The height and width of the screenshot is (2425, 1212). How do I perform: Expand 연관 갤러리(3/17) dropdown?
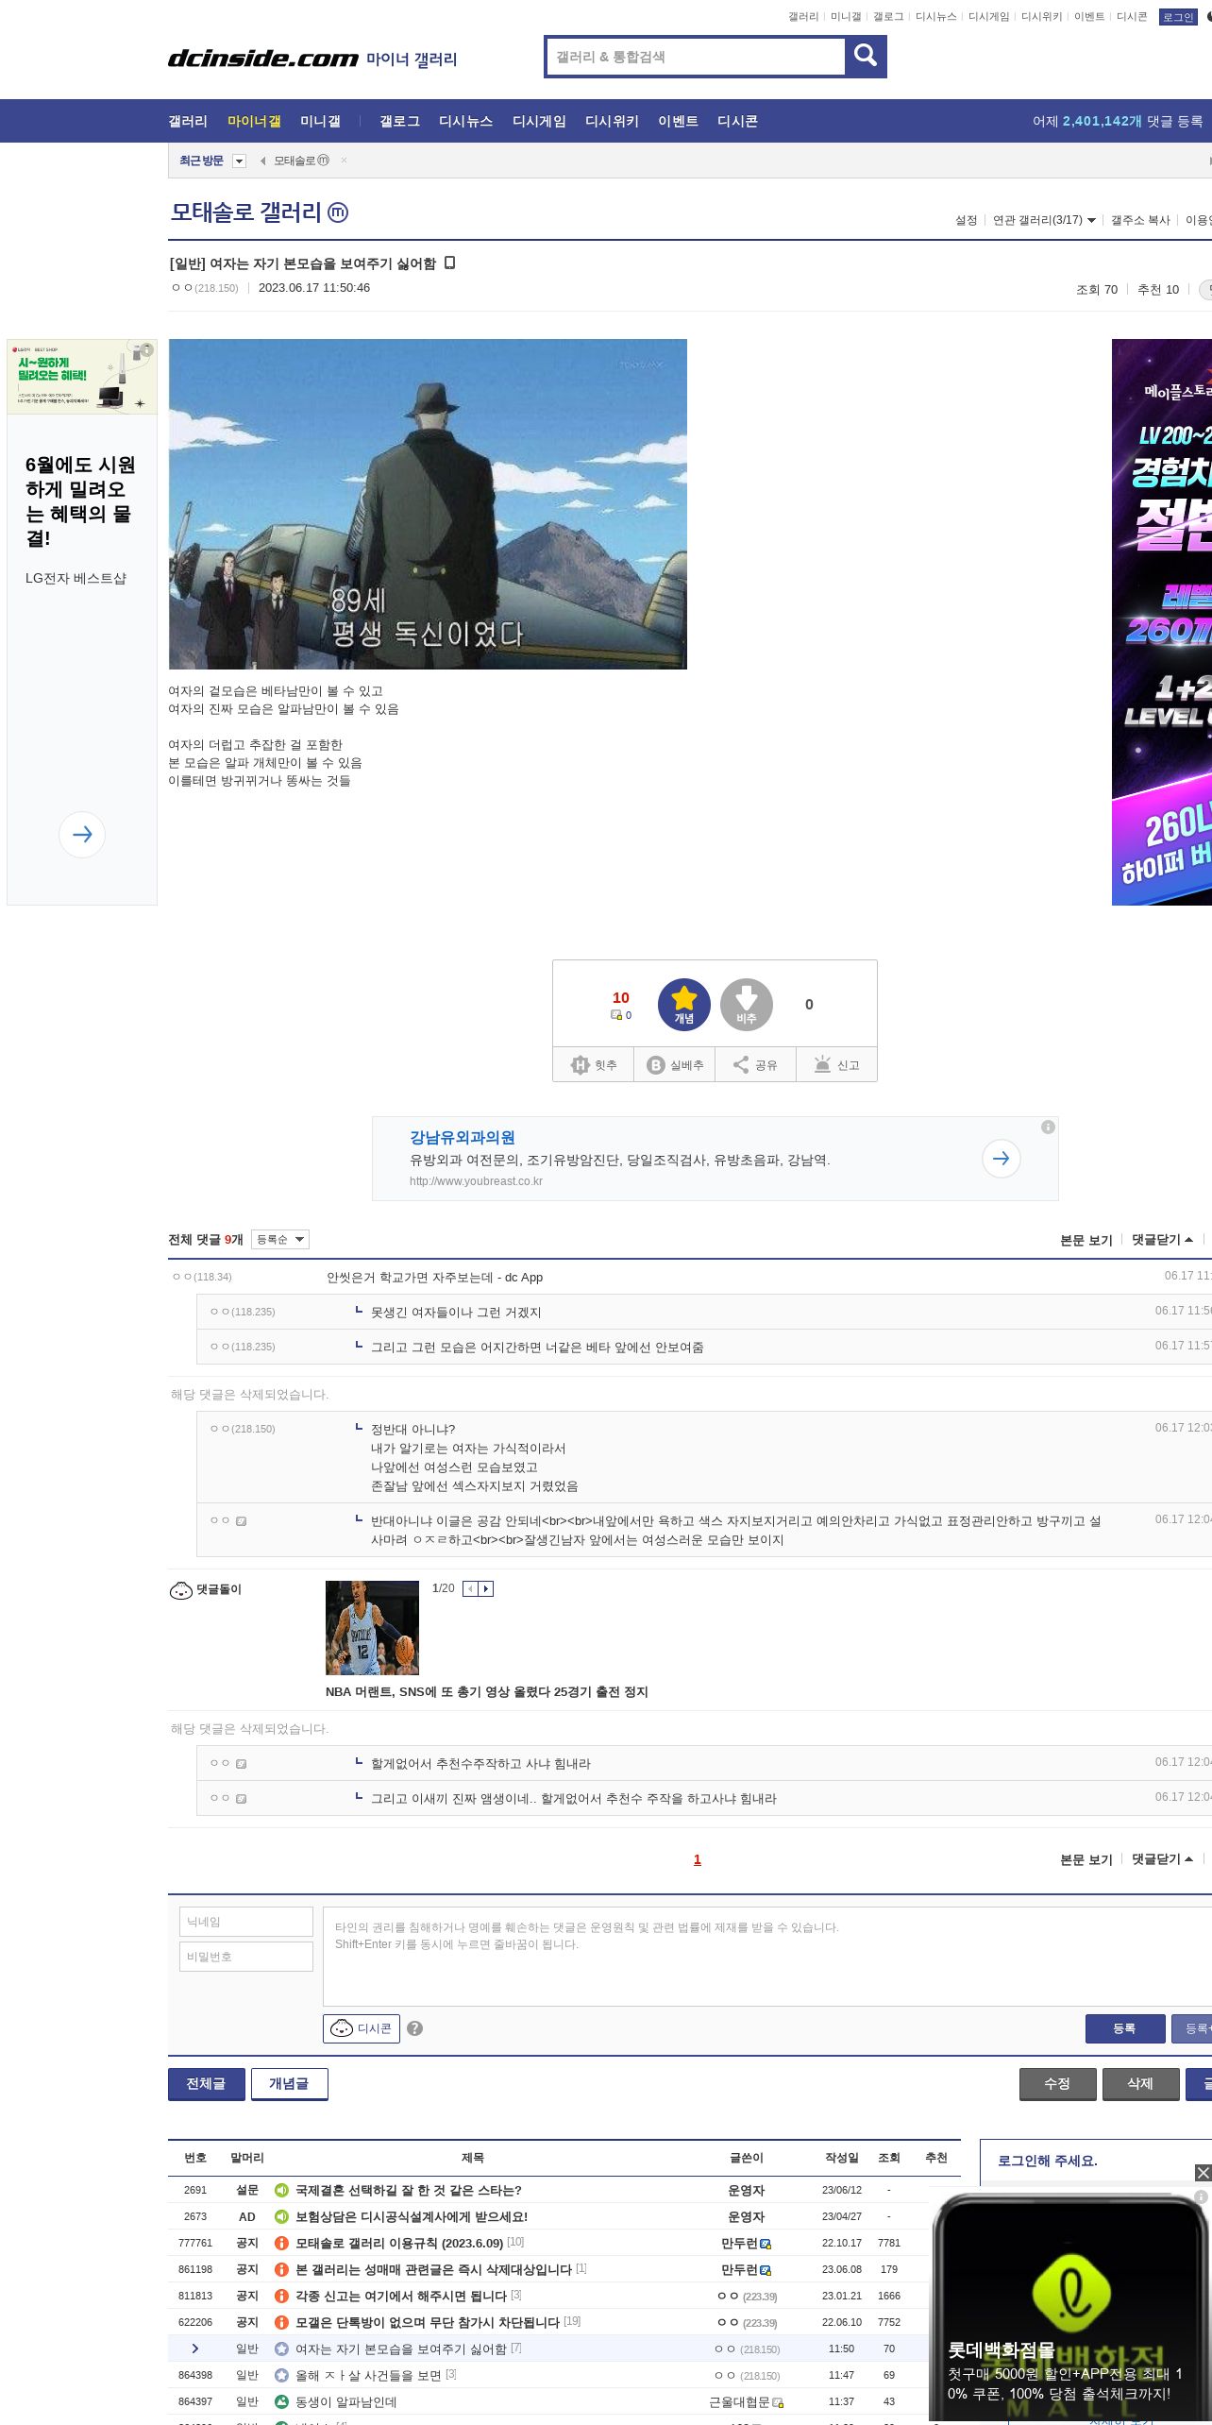1044,220
